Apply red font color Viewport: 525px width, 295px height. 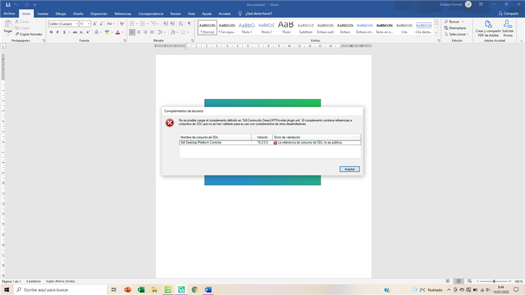[118, 33]
